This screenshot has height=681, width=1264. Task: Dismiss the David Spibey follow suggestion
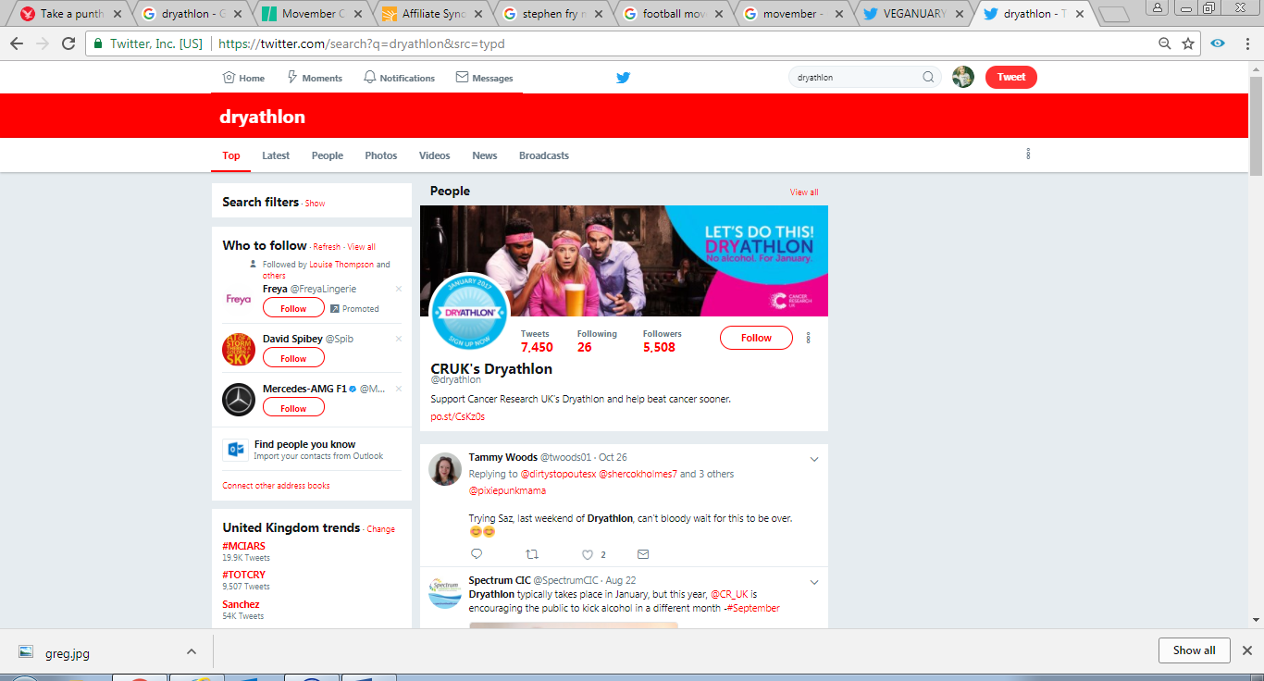coord(399,339)
